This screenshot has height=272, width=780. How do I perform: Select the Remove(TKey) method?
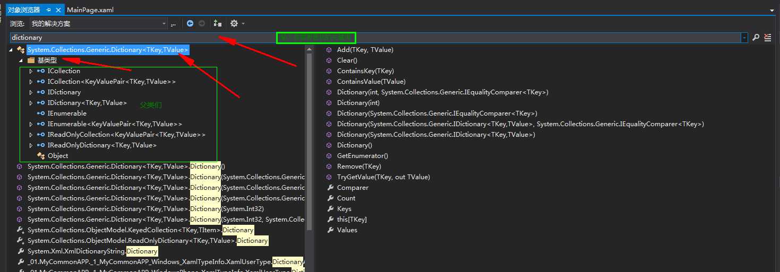(359, 166)
